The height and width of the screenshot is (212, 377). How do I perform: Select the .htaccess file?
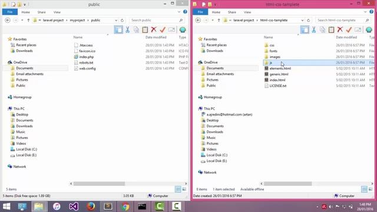pos(85,45)
